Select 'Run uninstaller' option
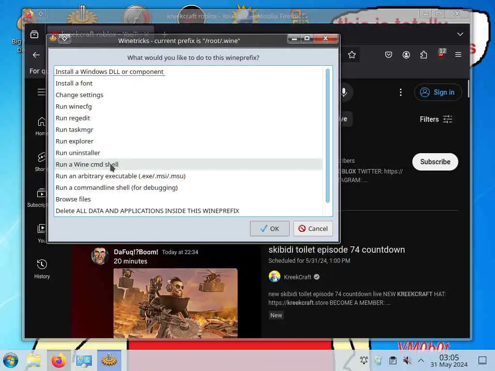This screenshot has width=495, height=371. pyautogui.click(x=189, y=153)
